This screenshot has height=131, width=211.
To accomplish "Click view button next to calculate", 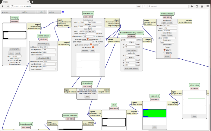I will pos(93,51).
